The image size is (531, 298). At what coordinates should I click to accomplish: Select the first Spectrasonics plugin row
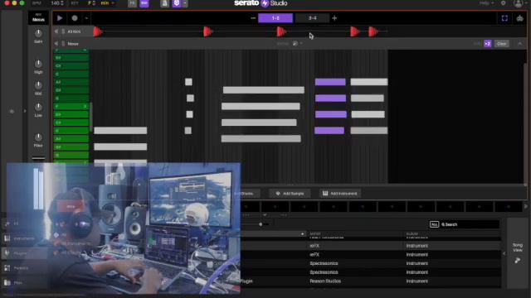click(371, 263)
